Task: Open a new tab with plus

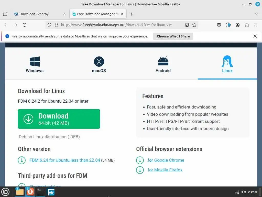Action: (132, 14)
